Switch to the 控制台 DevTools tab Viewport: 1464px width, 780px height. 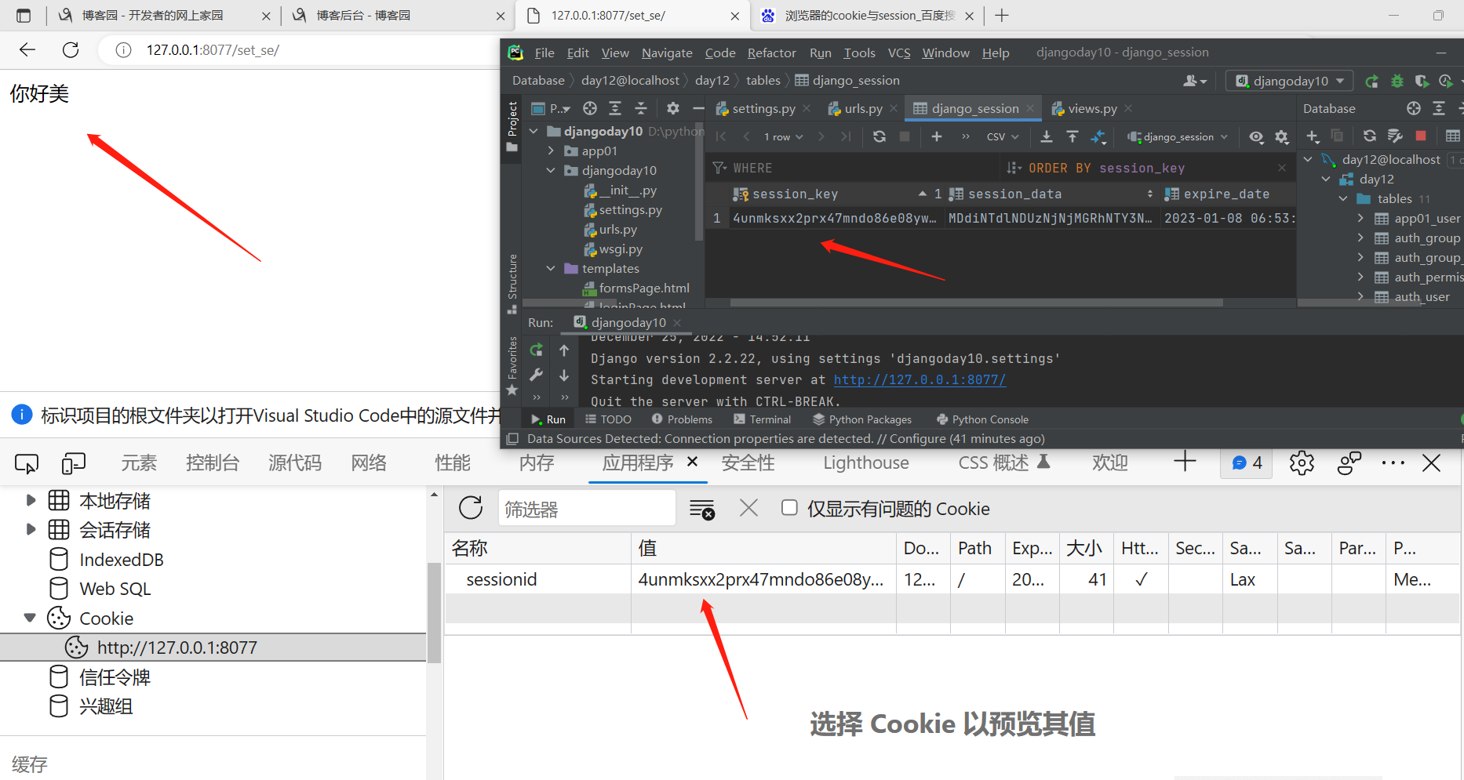click(x=213, y=463)
